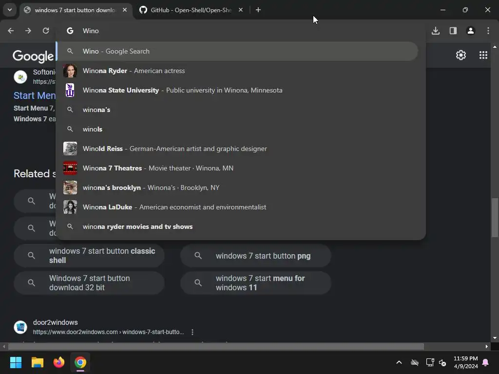Click the muted volume tray icon
Screen dimensions: 499x374
click(x=442, y=362)
